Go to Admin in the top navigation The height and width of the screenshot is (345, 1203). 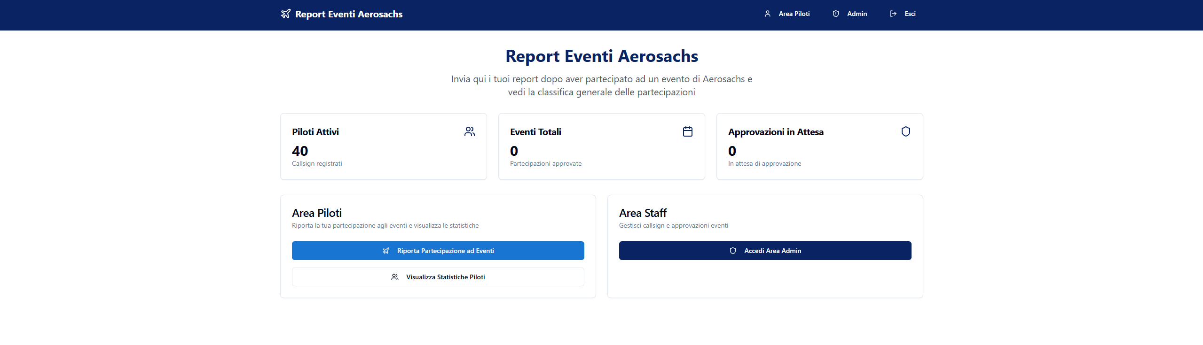857,14
